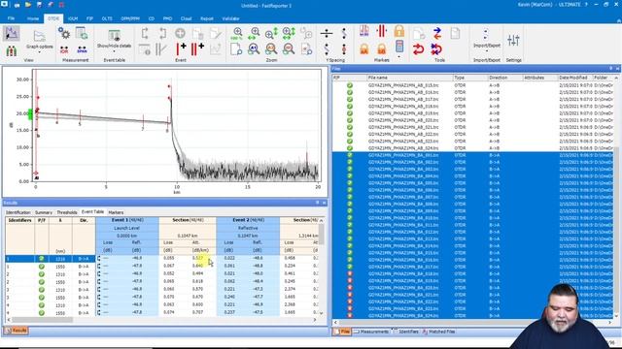Click the zoom both axes icon
622x349 pixels.
(x=289, y=33)
